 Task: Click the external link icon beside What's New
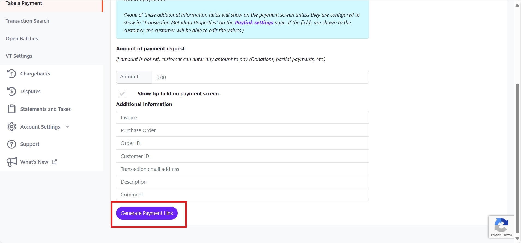pos(55,162)
